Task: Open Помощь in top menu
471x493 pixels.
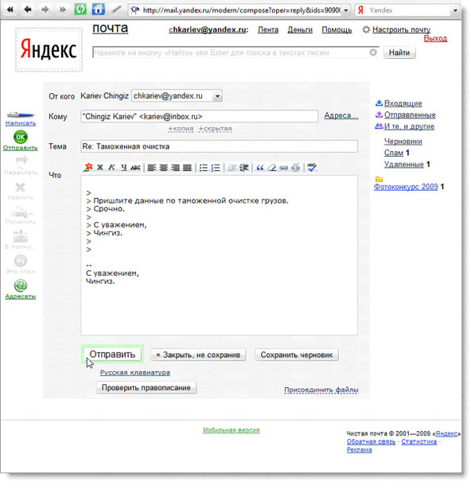Action: pos(337,29)
